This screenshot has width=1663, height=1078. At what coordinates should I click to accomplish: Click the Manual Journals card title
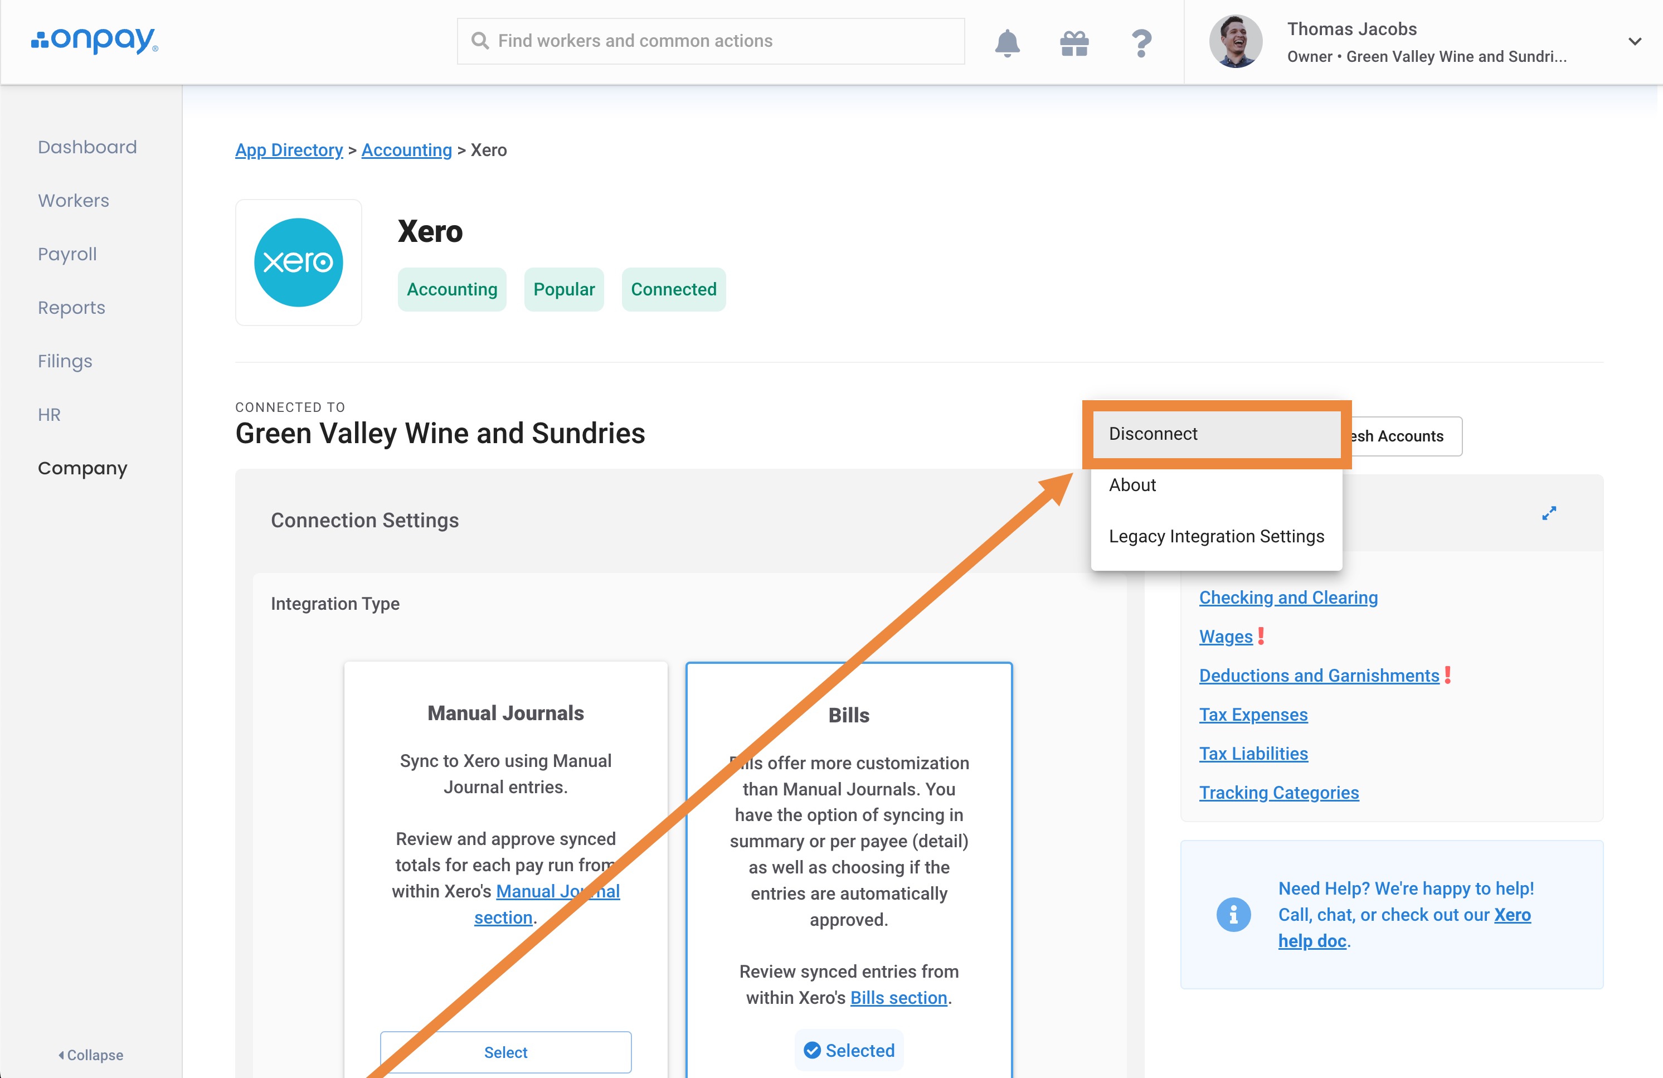point(506,713)
